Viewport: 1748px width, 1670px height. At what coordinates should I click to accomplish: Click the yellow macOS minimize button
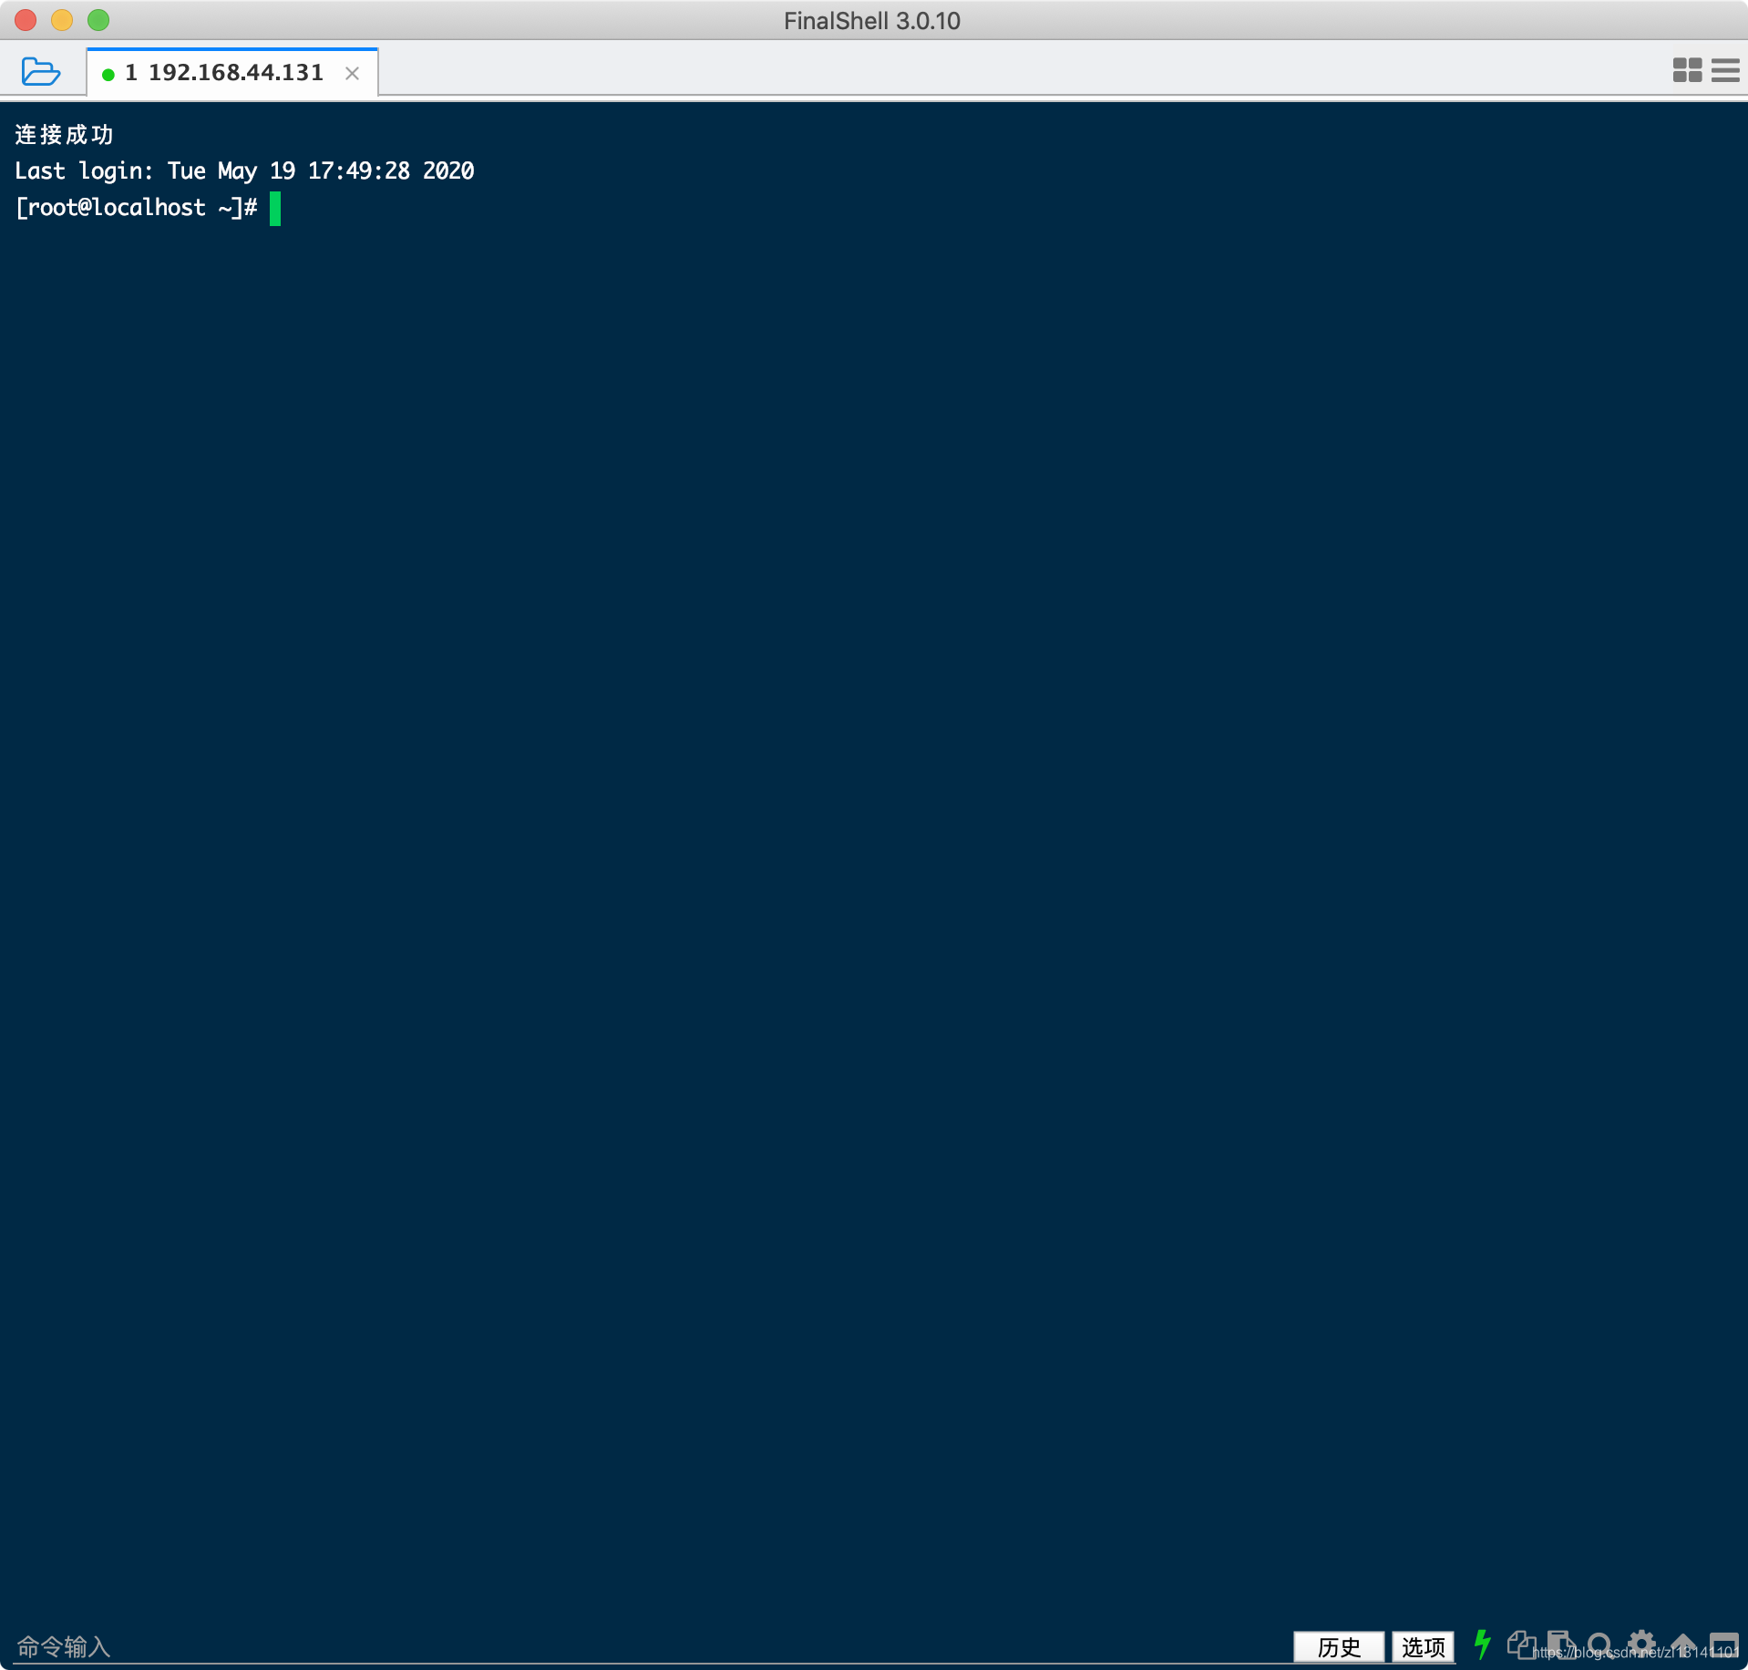(x=62, y=20)
